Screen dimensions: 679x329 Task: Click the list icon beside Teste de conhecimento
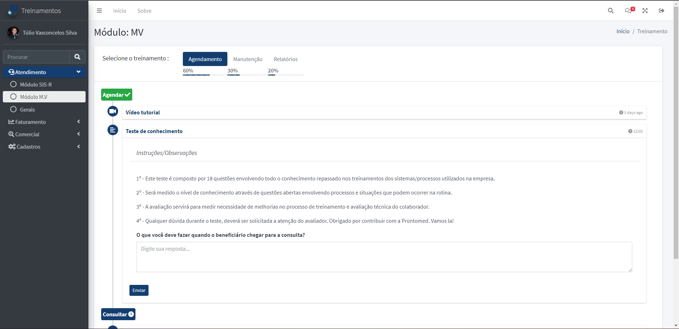[x=112, y=130]
